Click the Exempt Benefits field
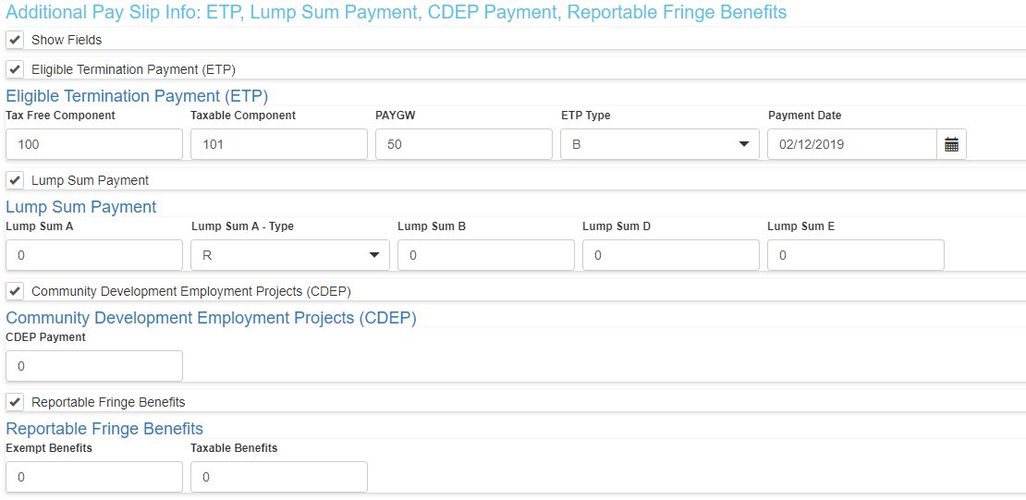1026x500 pixels. click(x=94, y=477)
